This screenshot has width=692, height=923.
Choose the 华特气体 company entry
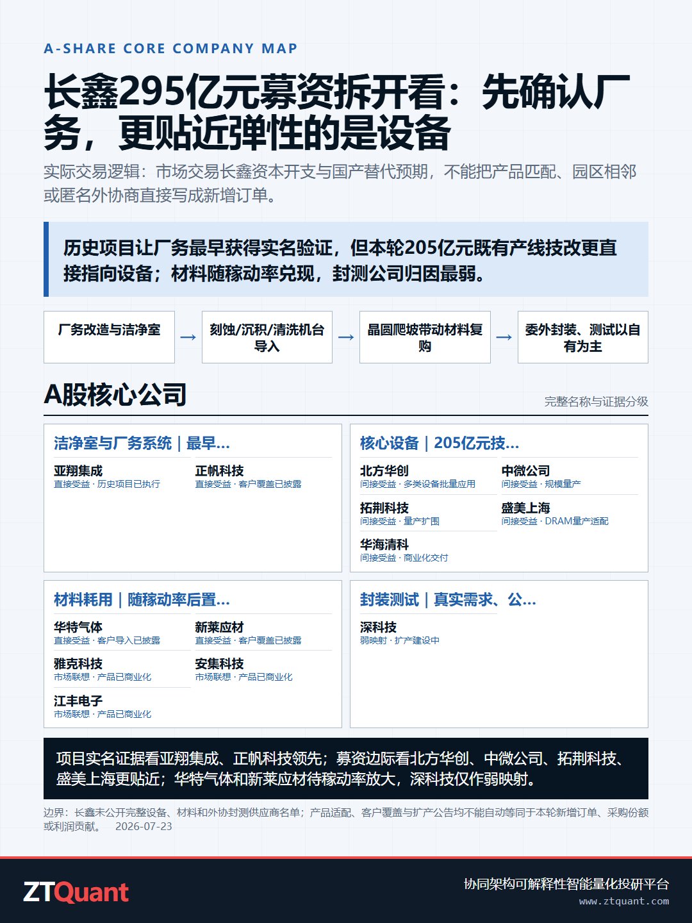coord(122,633)
